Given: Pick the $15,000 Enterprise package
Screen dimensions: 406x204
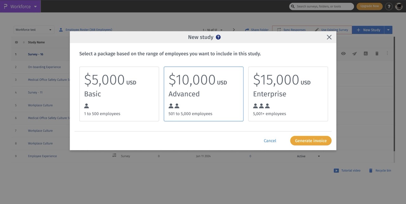Looking at the screenshot, I should [x=288, y=94].
